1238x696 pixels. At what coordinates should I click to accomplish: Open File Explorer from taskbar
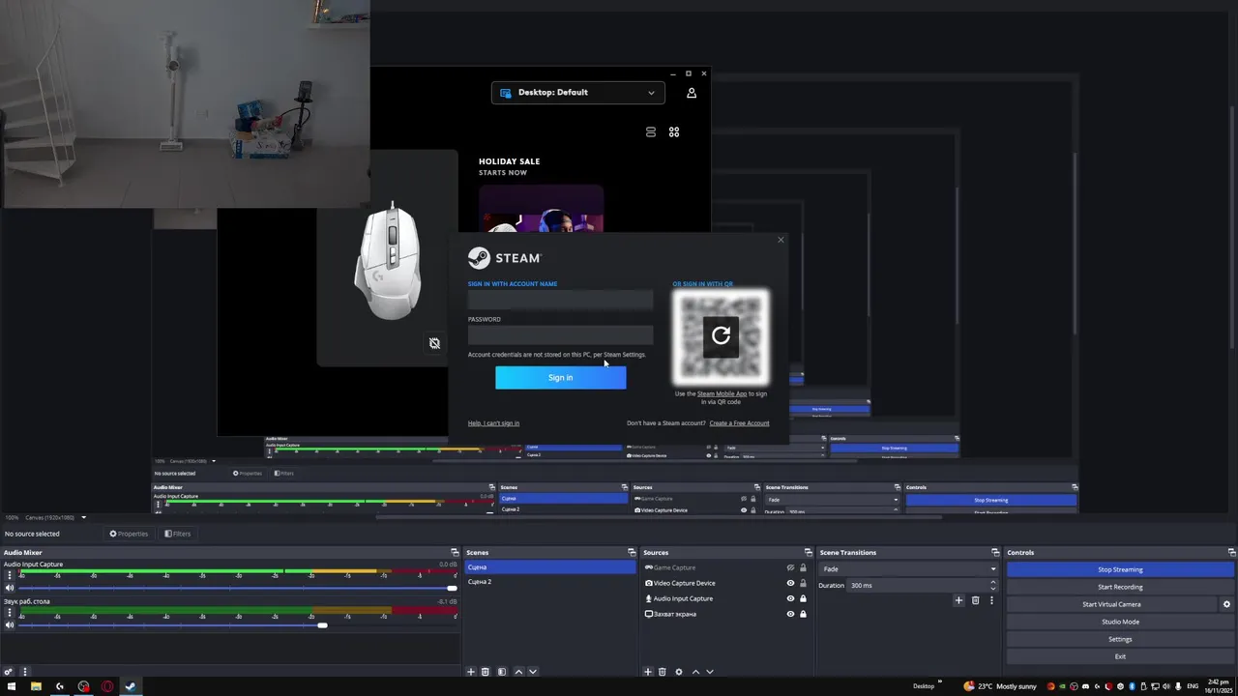[36, 686]
